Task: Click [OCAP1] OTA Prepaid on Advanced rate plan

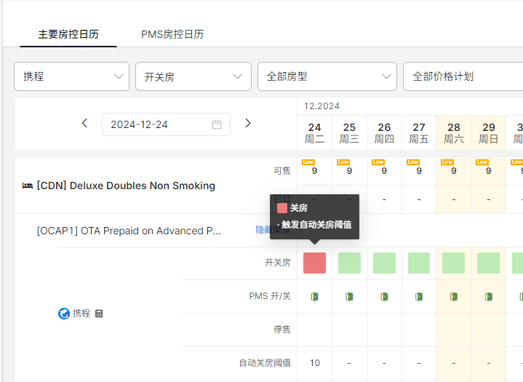Action: (x=129, y=231)
